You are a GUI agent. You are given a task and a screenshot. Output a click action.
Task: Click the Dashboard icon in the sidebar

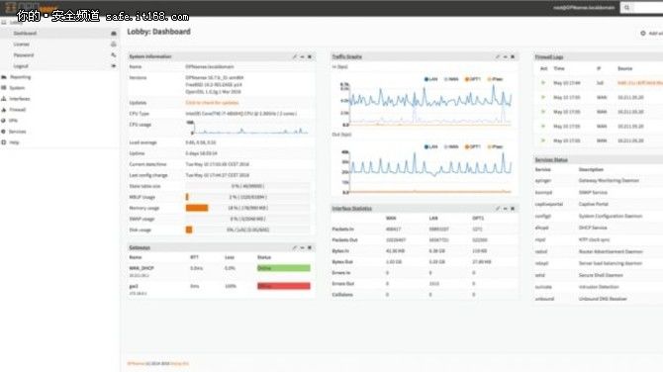(114, 33)
